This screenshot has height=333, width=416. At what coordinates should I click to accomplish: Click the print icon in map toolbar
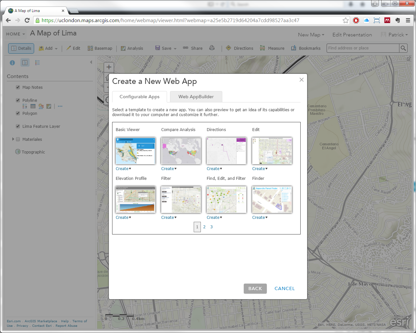pyautogui.click(x=212, y=48)
